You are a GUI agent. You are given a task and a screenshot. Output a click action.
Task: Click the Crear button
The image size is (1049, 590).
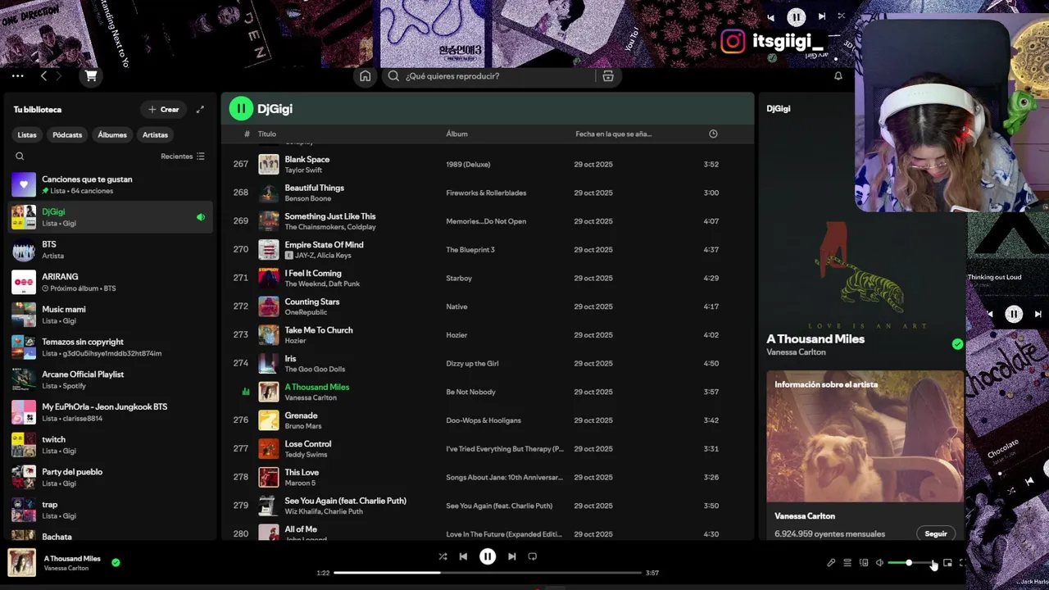pyautogui.click(x=164, y=109)
